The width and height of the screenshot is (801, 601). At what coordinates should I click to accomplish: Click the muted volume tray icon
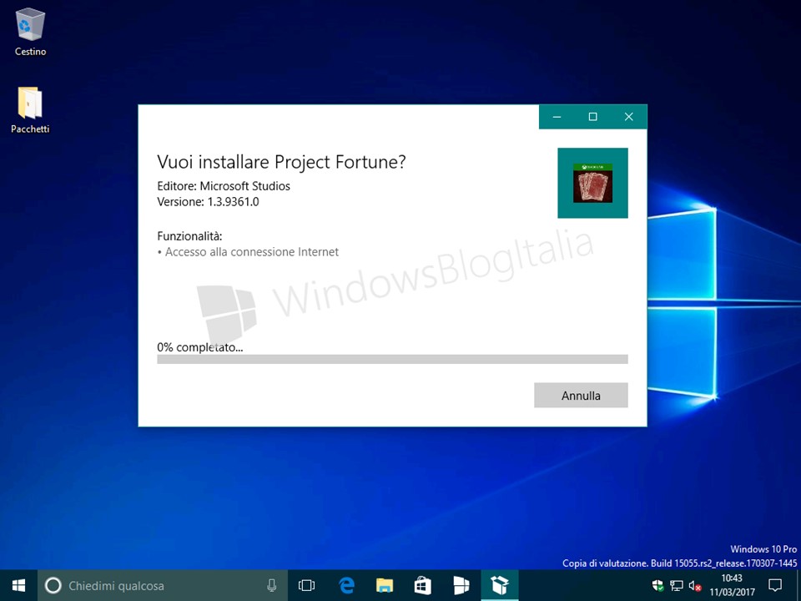click(695, 586)
